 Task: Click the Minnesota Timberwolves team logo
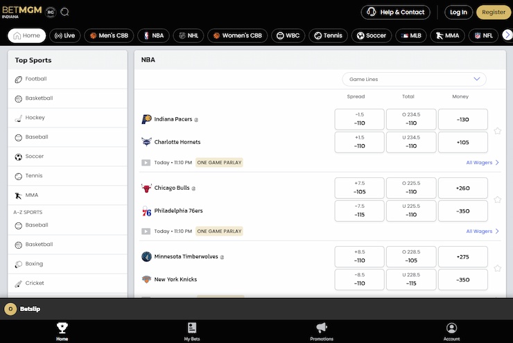146,256
